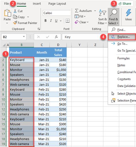The image size is (136, 147).
Task: Activate the Format Painter brush
Action: (x=15, y=23)
